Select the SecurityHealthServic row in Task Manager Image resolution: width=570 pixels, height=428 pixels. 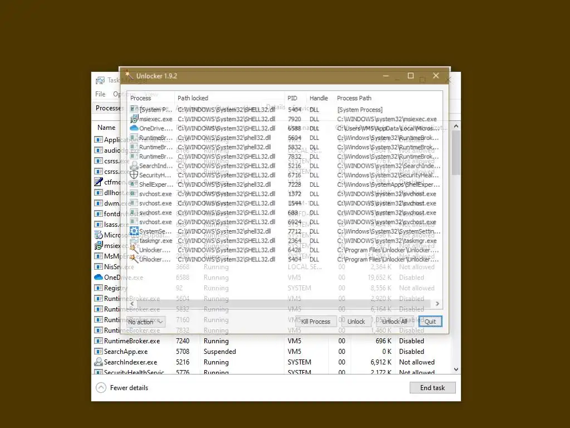coord(271,372)
